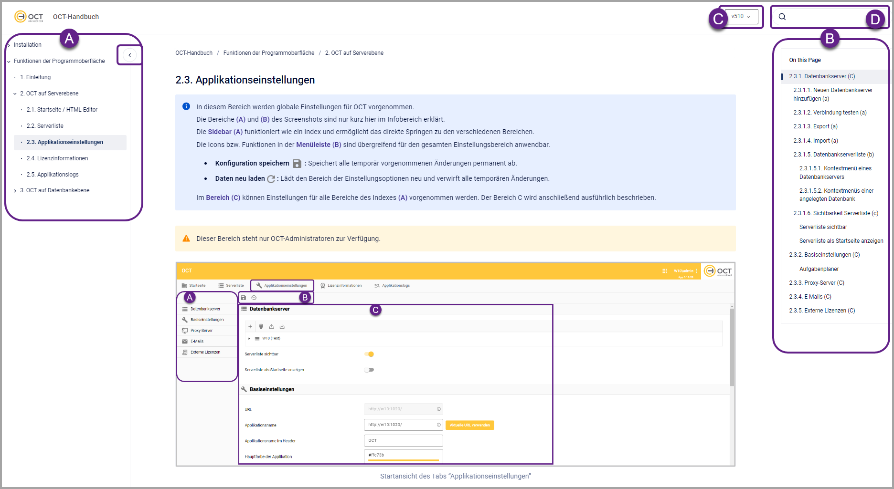Screen dimensions: 894x489
Task: Click the save icon beside 'Konfiguration speichern'
Action: coord(297,164)
